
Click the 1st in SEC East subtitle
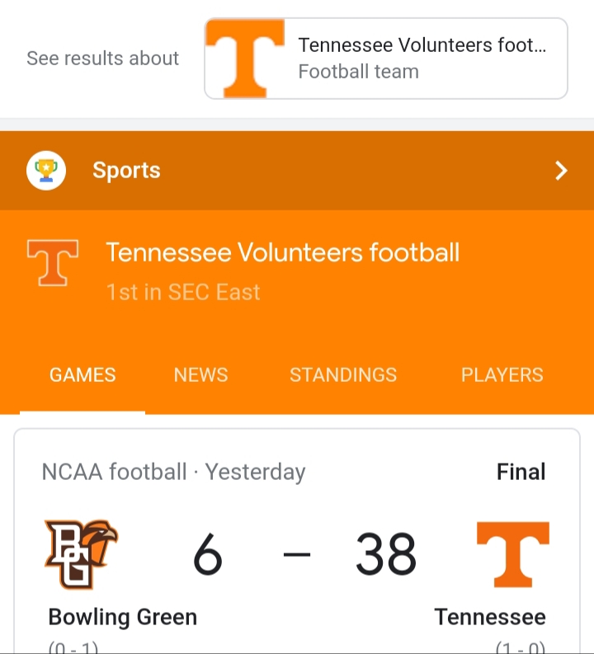point(183,292)
